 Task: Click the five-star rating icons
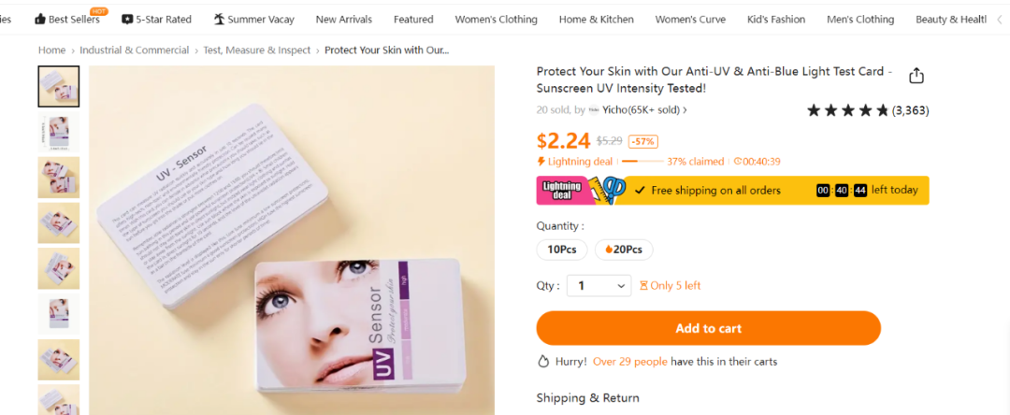847,110
